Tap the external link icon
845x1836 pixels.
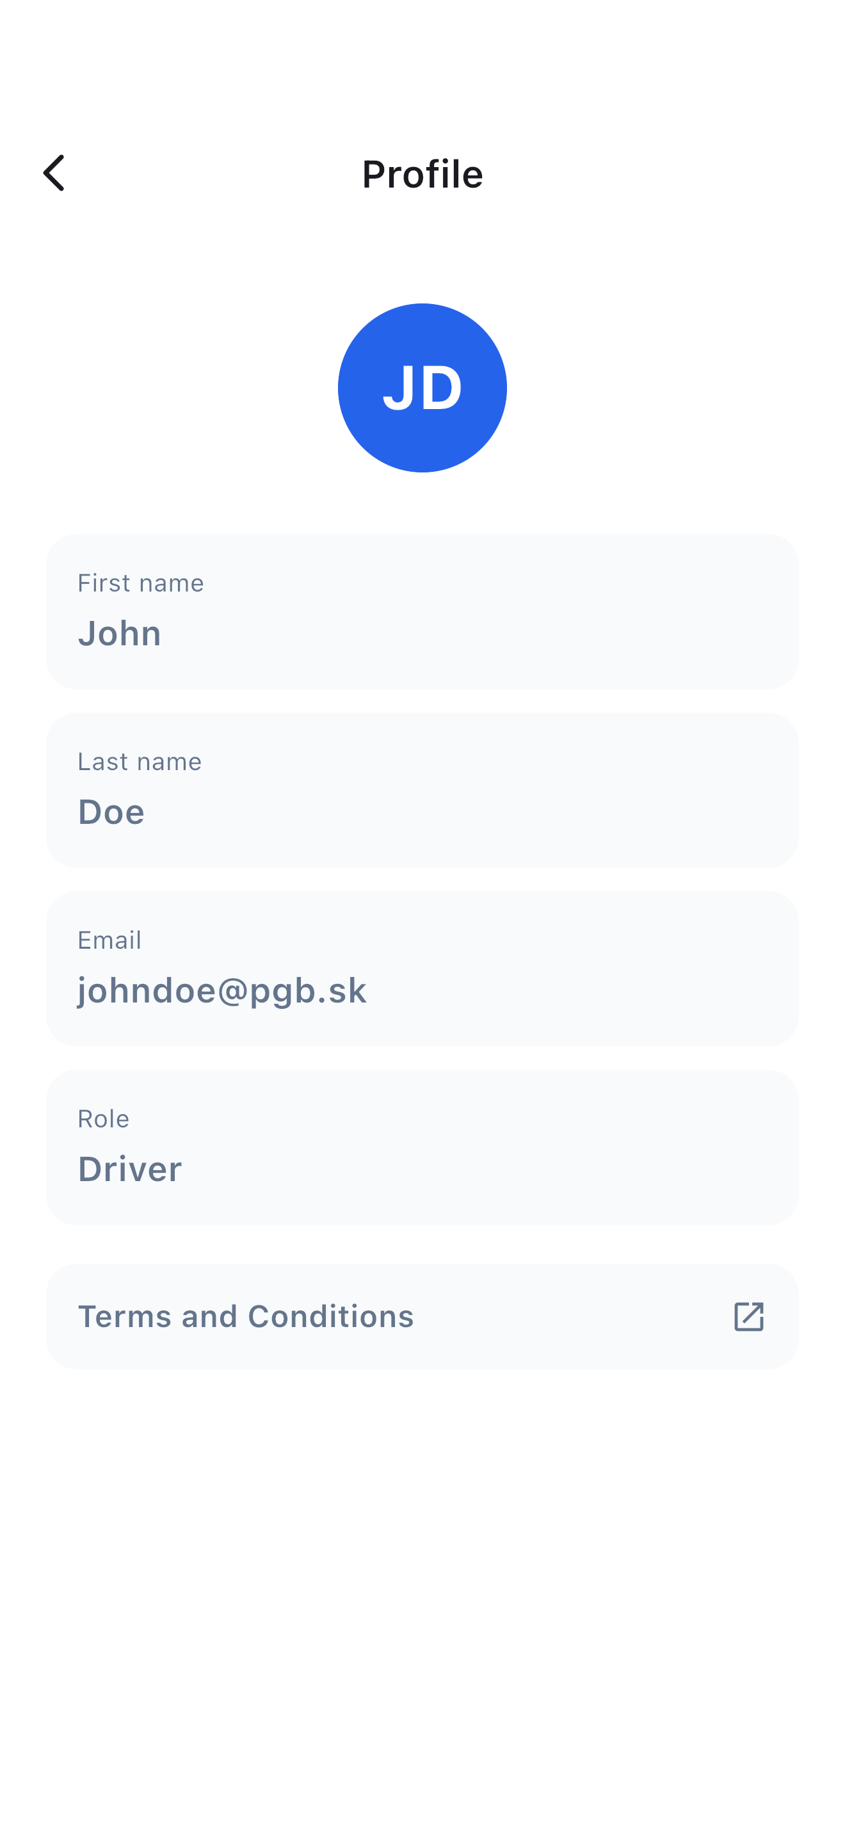[x=748, y=1316]
